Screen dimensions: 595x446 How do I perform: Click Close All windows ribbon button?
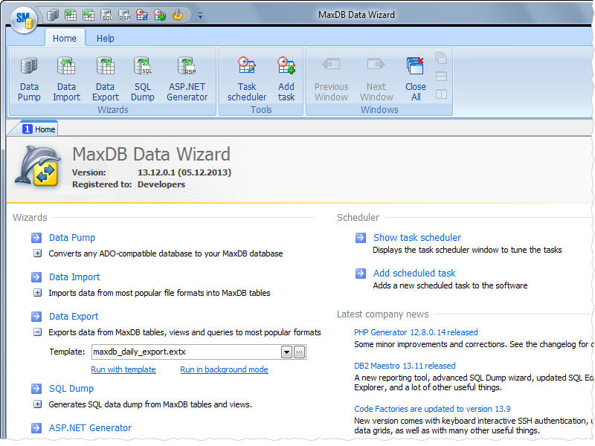pyautogui.click(x=416, y=80)
